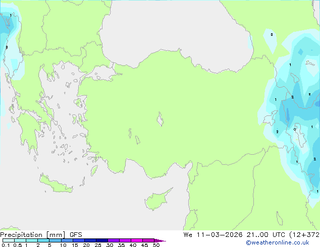Click the '21..00 UTC' time label
The image size is (320, 247).
click(265, 235)
